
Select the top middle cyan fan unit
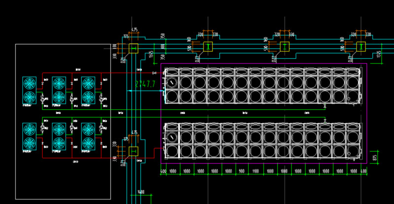[x=59, y=90]
